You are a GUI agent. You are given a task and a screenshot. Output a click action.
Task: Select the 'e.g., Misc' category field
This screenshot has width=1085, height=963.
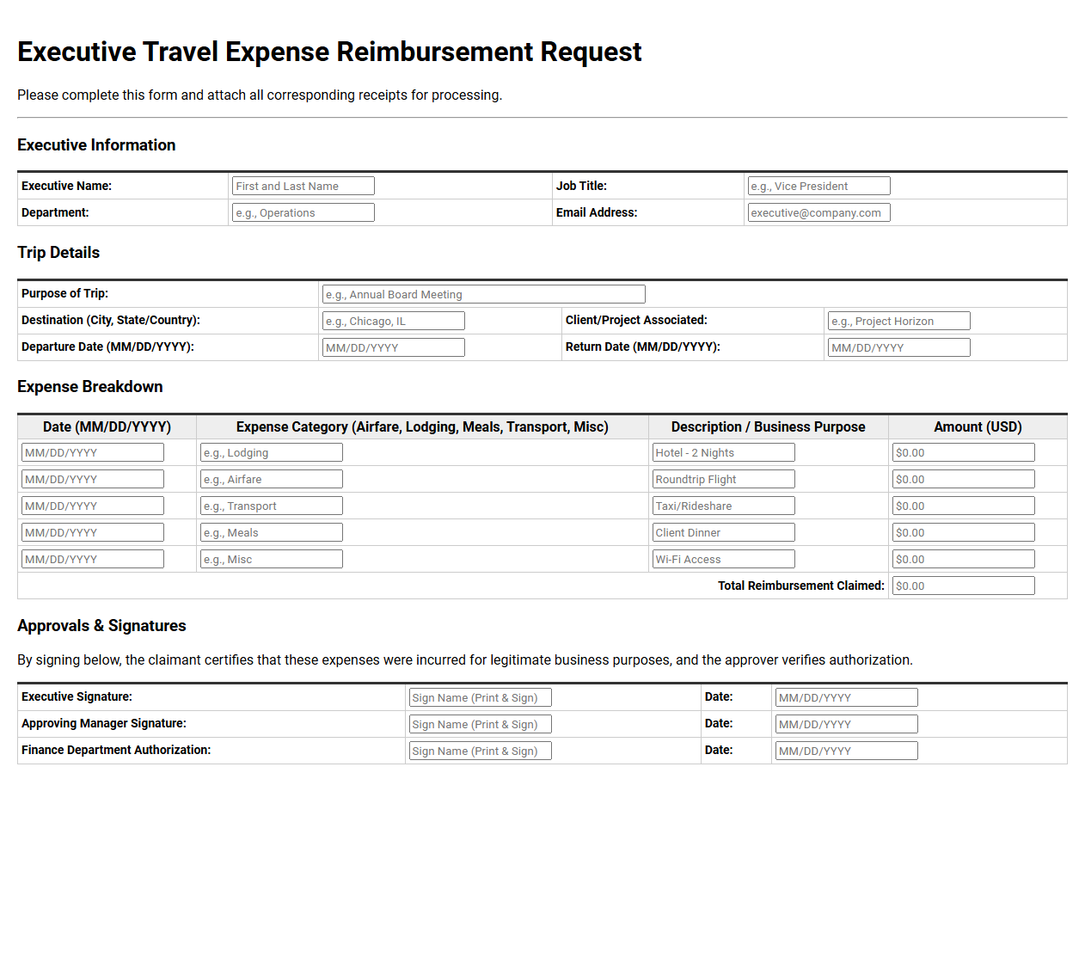click(x=272, y=559)
